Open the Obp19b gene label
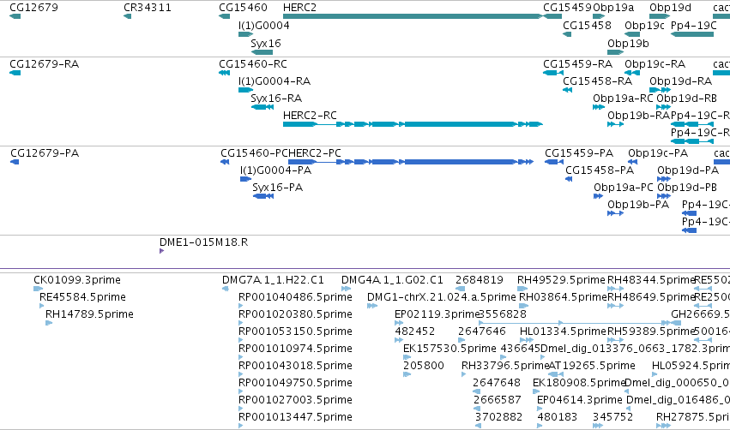This screenshot has height=430, width=730. click(628, 43)
